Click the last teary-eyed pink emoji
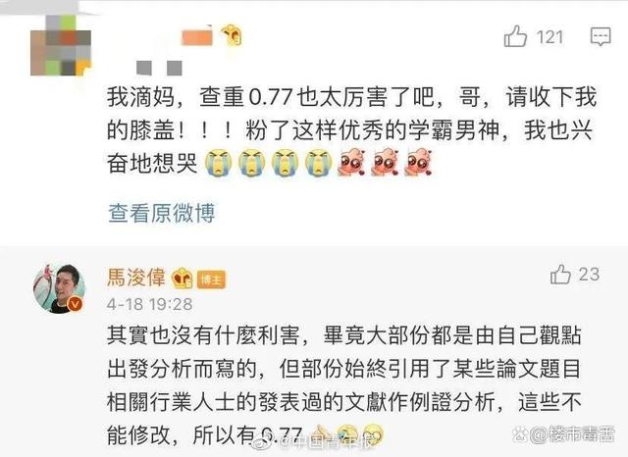The height and width of the screenshot is (457, 628). pyautogui.click(x=419, y=163)
